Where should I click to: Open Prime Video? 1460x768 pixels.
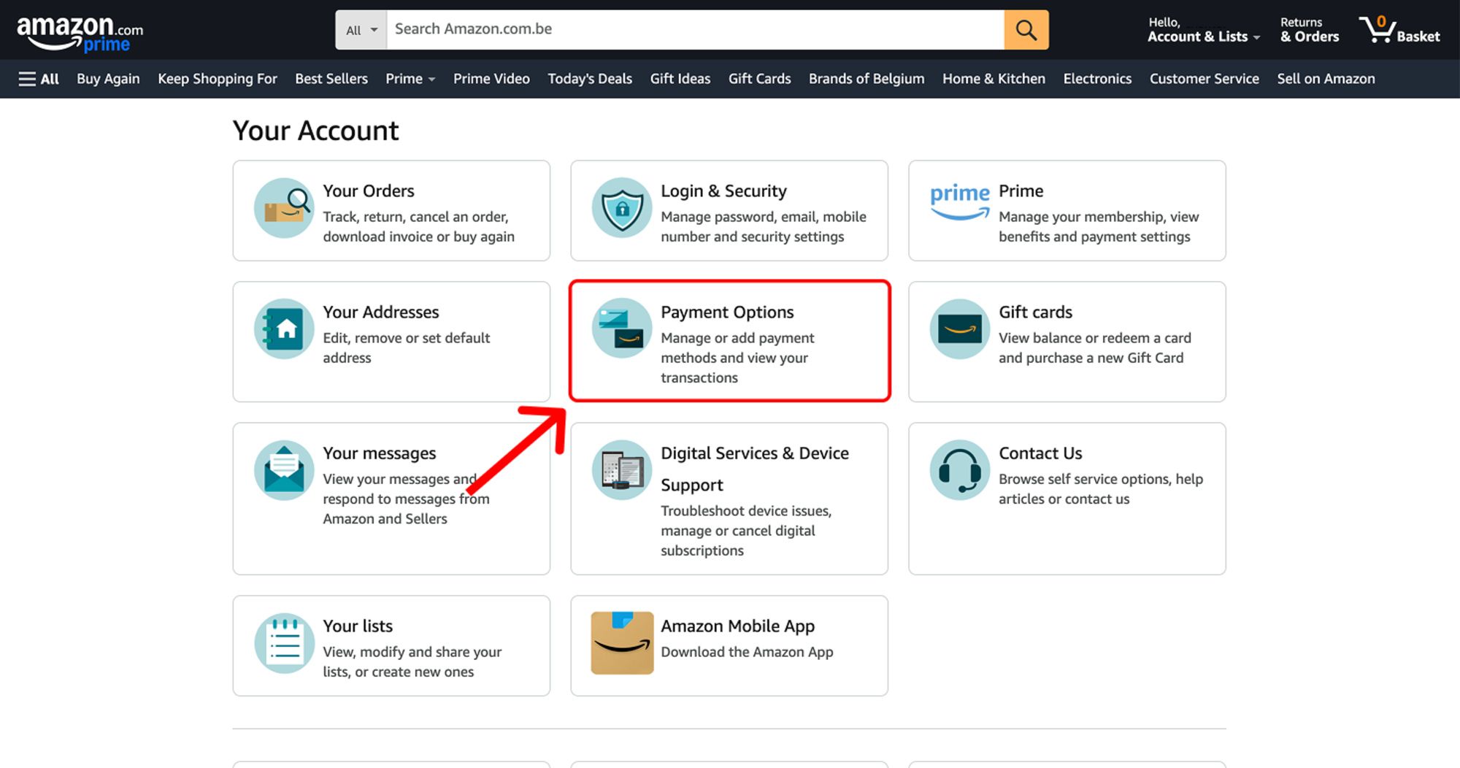point(491,79)
